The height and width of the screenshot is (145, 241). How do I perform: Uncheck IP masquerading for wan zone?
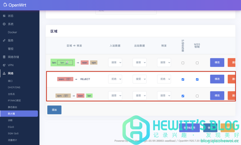point(183,79)
